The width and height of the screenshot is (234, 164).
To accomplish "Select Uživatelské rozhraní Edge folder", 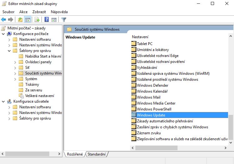I will coord(158,56).
